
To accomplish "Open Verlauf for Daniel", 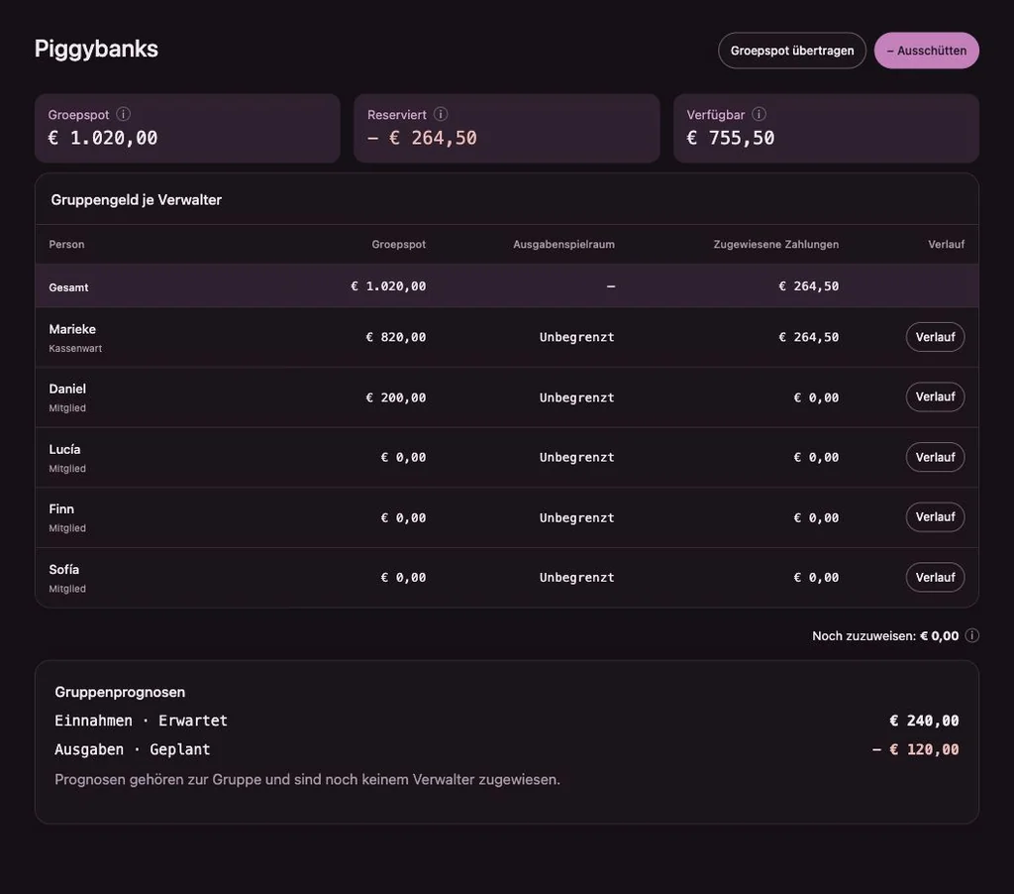I will pos(935,396).
